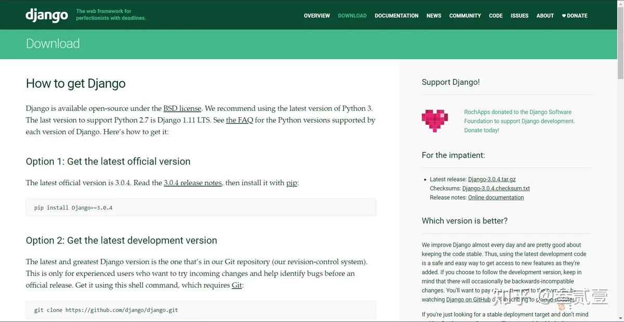Open the Code nav item
The width and height of the screenshot is (624, 322).
[496, 16]
